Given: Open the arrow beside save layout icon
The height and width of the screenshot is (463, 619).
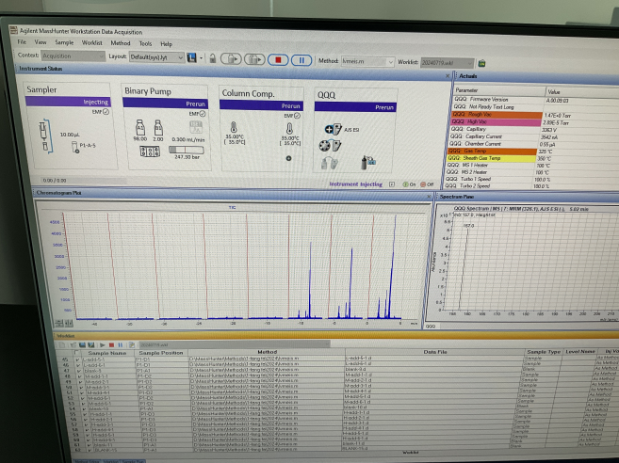Looking at the screenshot, I should [201, 58].
